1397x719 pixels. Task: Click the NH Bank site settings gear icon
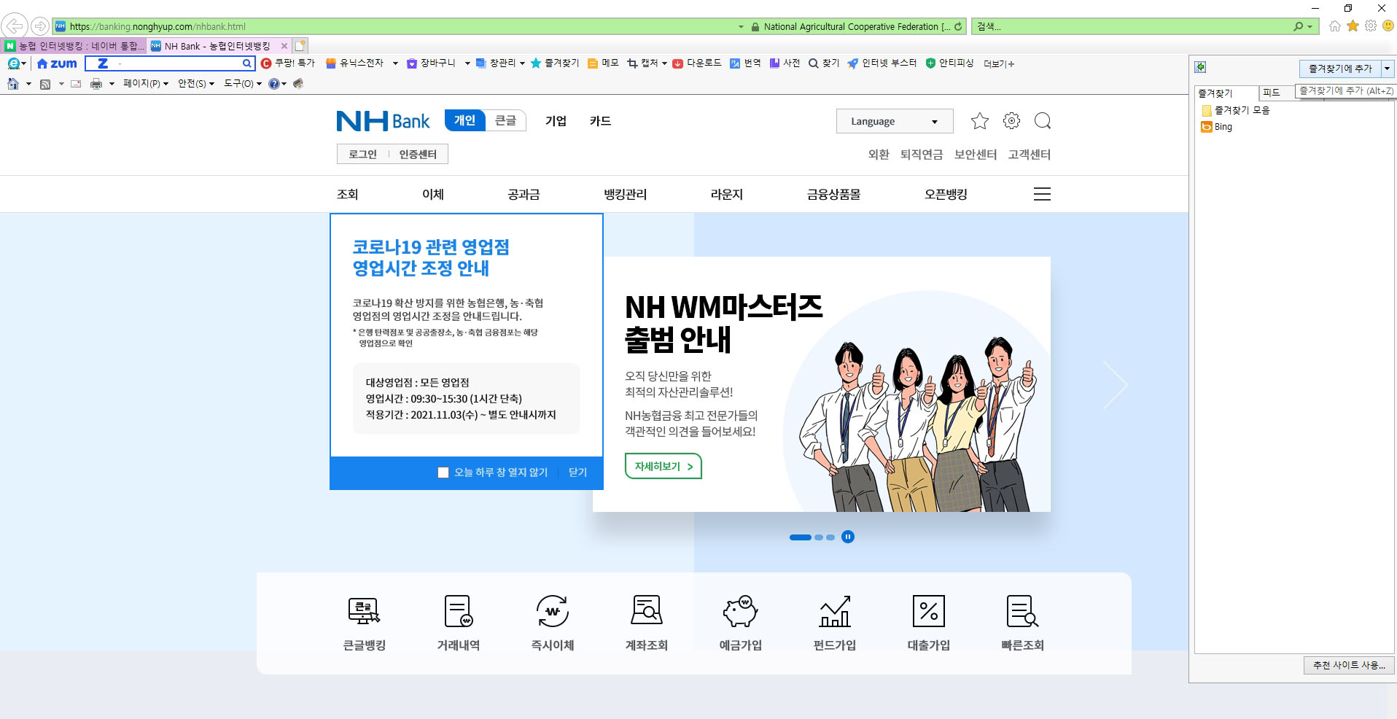(x=1011, y=121)
